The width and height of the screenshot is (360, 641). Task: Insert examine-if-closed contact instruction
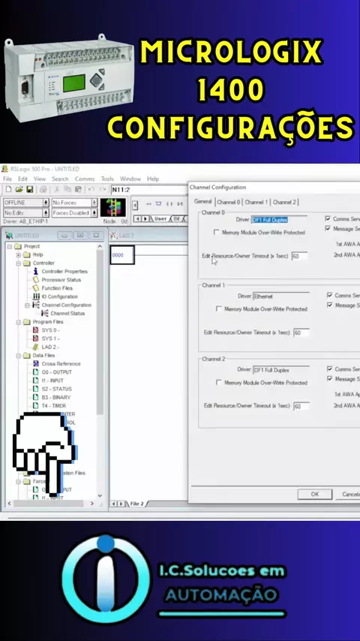[169, 203]
